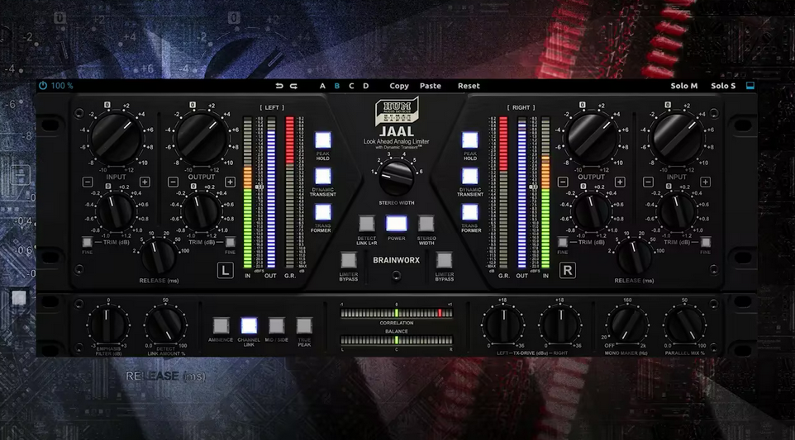Toggle the plugin power icon in toolbar

pyautogui.click(x=43, y=86)
